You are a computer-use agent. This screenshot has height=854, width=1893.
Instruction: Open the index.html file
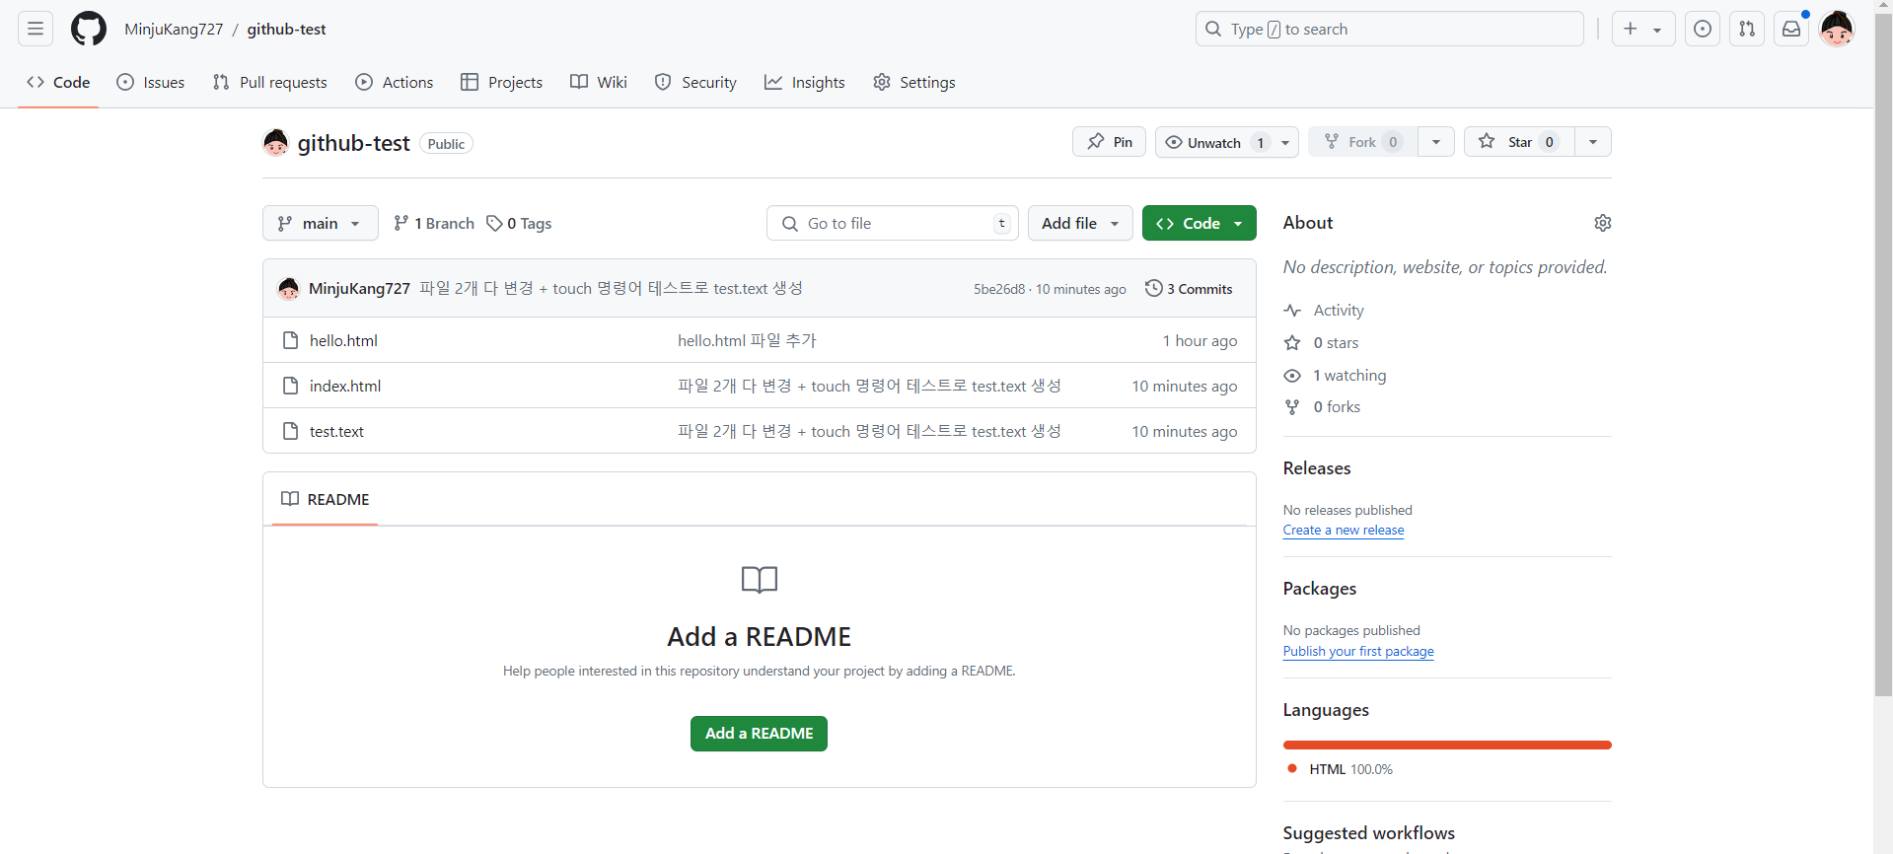pos(345,386)
